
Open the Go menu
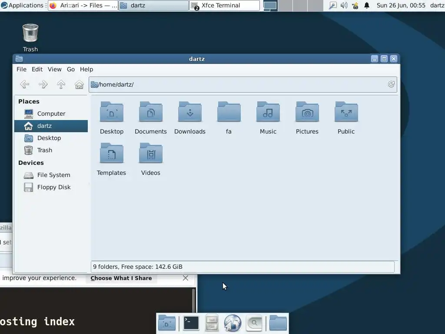(71, 69)
